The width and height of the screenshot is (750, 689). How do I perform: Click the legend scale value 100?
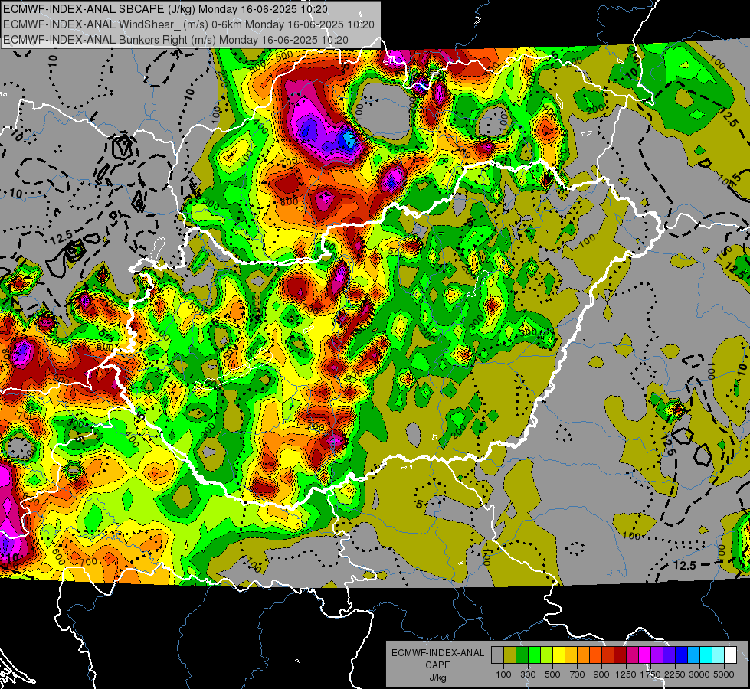coord(503,674)
